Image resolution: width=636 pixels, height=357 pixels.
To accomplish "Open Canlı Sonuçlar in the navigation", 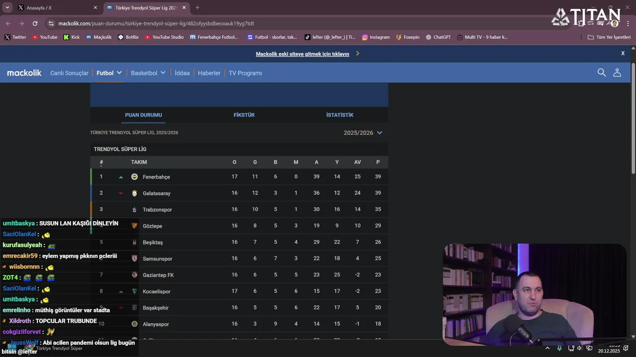I will click(x=69, y=73).
